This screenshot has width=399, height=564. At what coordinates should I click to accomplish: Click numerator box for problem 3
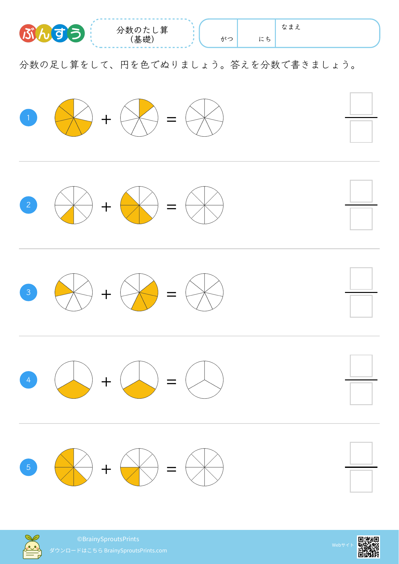[361, 278]
